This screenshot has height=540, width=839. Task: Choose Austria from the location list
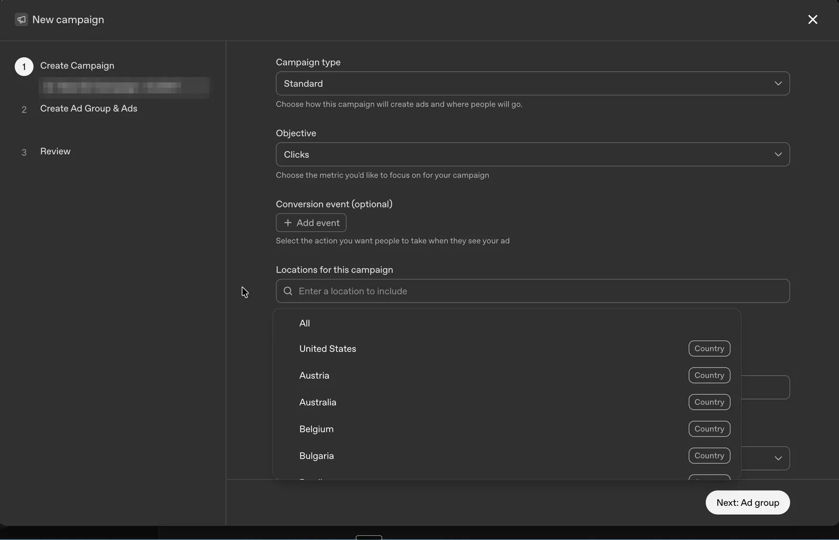507,375
